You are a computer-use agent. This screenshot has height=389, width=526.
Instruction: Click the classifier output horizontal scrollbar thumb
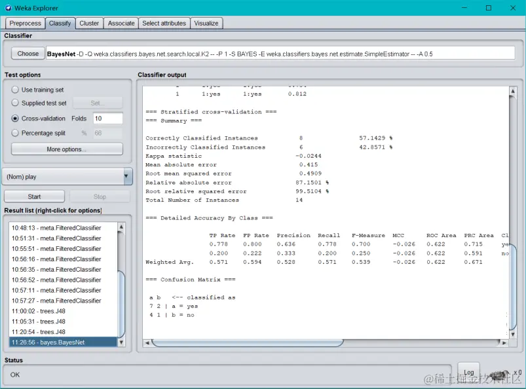[248, 343]
